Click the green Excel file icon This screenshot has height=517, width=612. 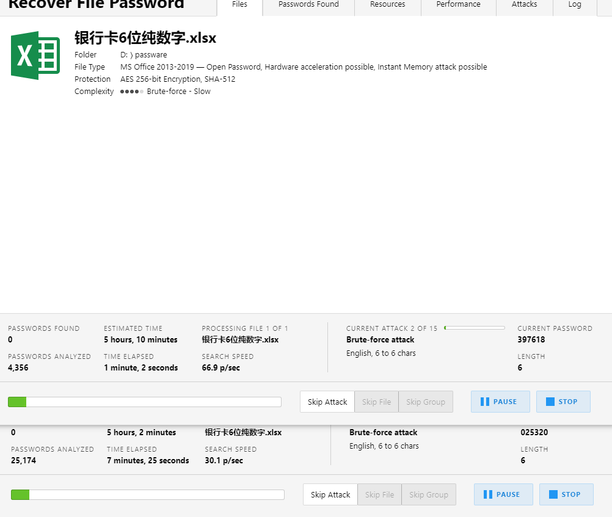click(x=35, y=56)
